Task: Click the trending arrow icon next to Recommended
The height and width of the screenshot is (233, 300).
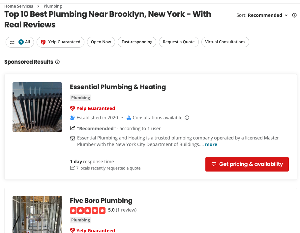Action: pyautogui.click(x=72, y=128)
